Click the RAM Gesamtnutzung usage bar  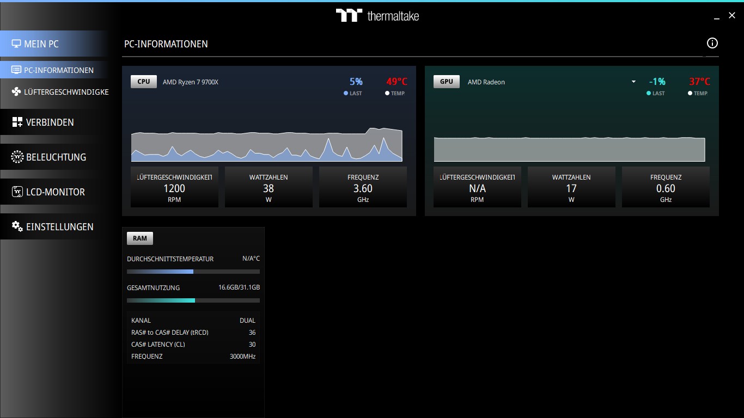coord(193,300)
